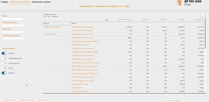This screenshot has height=102, width=209.
Task: Select EWM17-CU01 EWM Domestic Customer 01
Action: coord(85,66)
